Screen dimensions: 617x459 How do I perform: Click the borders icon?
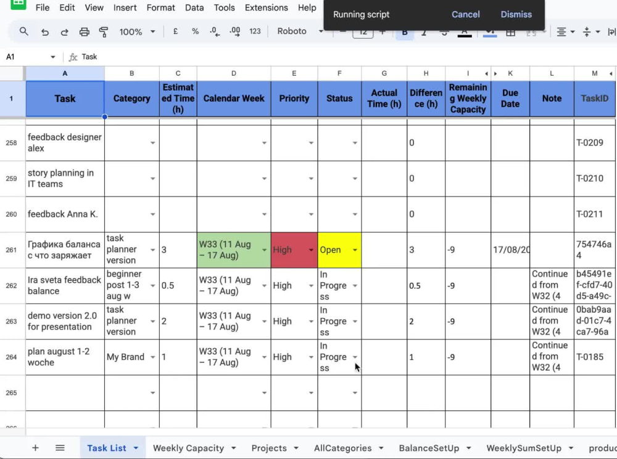510,33
